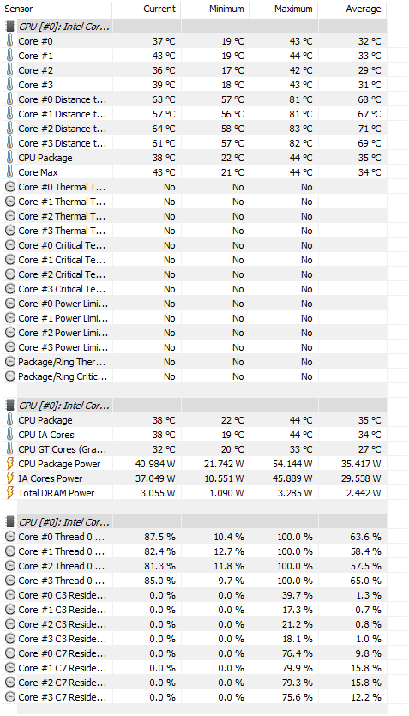Select the Core #2 Distance to TjMAX row
Image resolution: width=409 pixels, height=716 pixels.
point(194,129)
